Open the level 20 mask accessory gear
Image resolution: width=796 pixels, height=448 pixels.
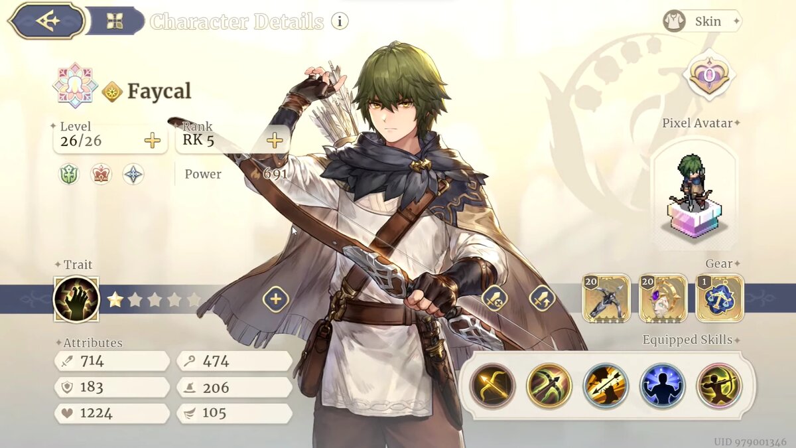coord(663,299)
